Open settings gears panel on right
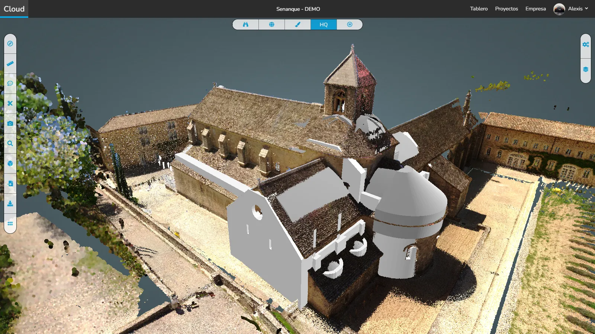 [586, 45]
